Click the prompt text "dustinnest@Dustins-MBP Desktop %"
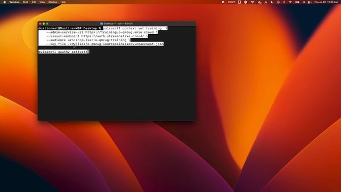 (x=70, y=28)
